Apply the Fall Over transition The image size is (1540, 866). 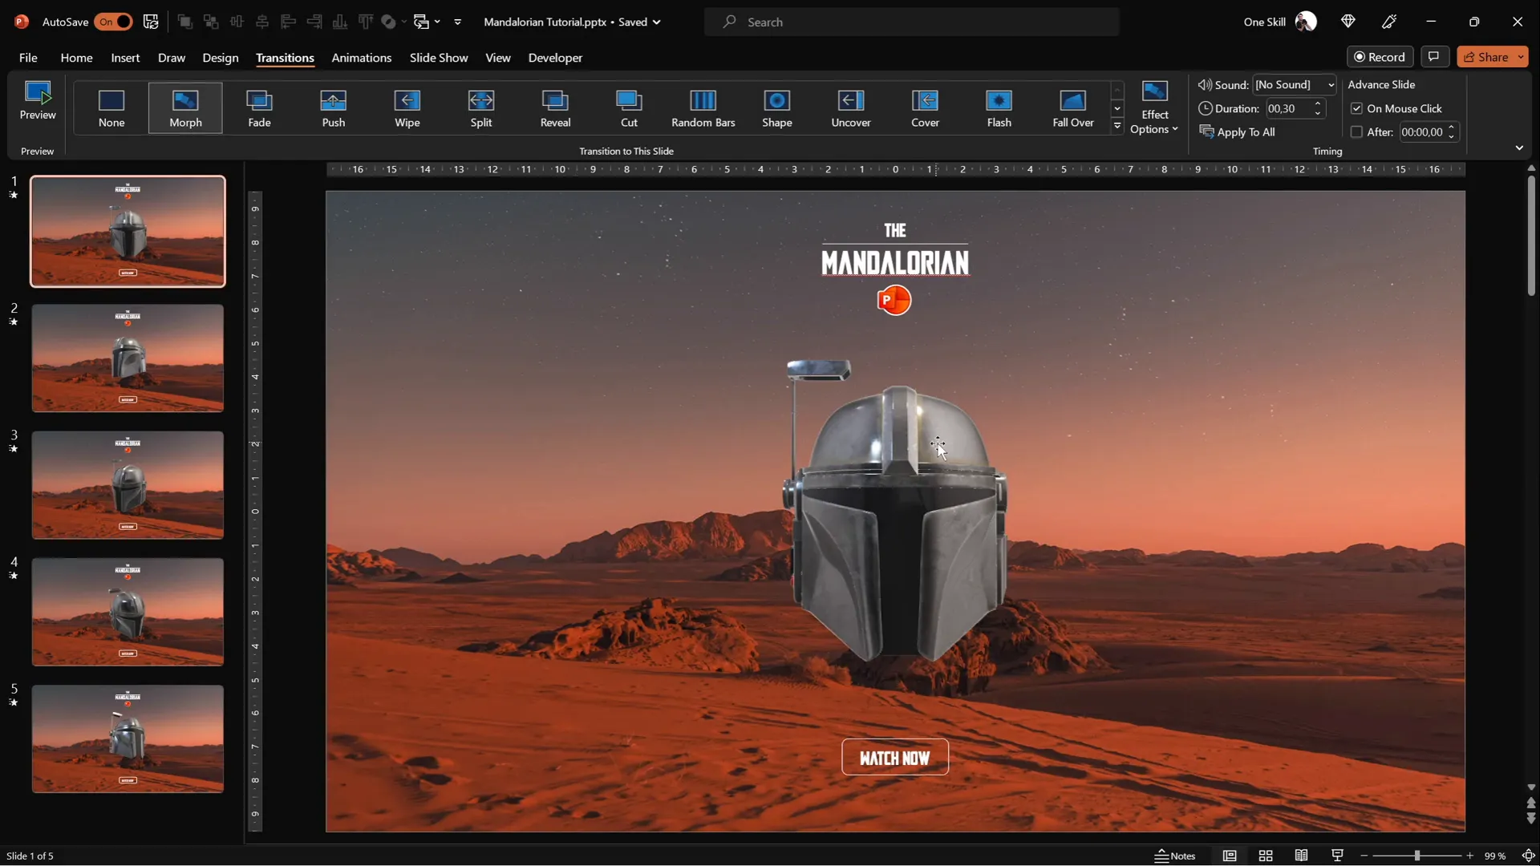1073,108
